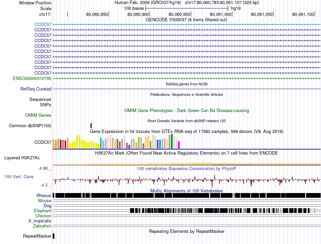Click the 100 Vert. Cons track label
321x244 pixels.
(x=19, y=177)
